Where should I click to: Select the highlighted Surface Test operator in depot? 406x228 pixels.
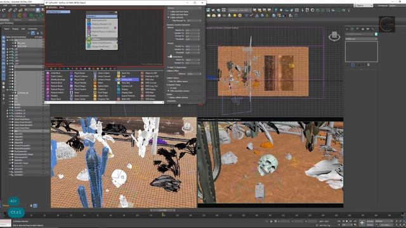click(x=128, y=80)
